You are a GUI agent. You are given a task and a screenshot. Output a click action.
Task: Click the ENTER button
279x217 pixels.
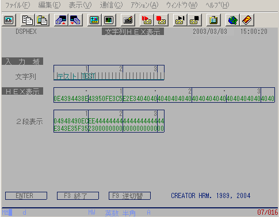tap(26, 196)
